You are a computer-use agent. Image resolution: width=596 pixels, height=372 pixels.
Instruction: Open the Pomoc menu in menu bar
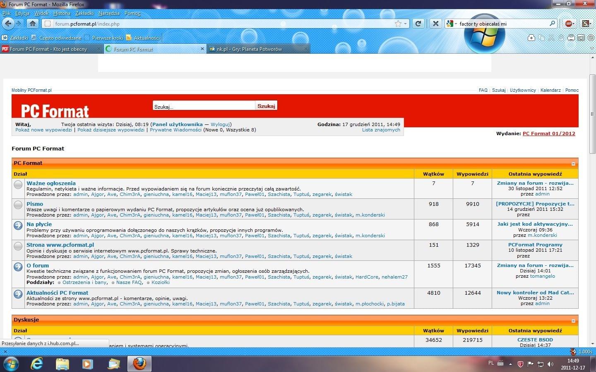pos(132,13)
